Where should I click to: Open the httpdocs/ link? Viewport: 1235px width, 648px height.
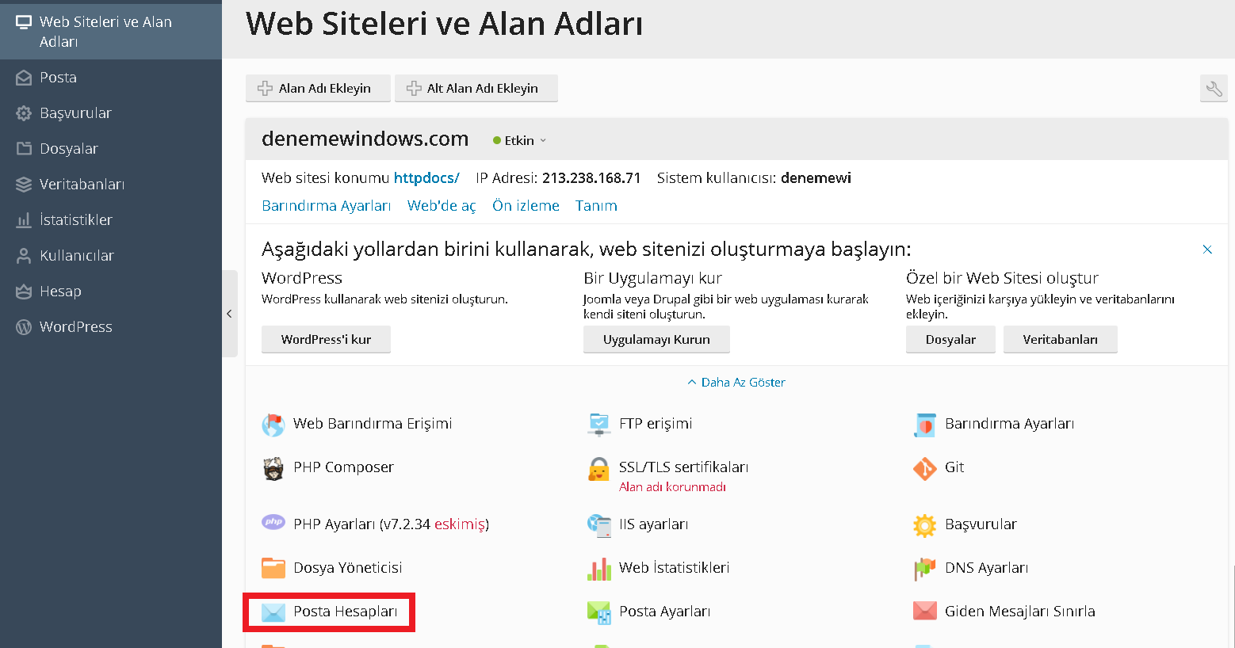426,178
